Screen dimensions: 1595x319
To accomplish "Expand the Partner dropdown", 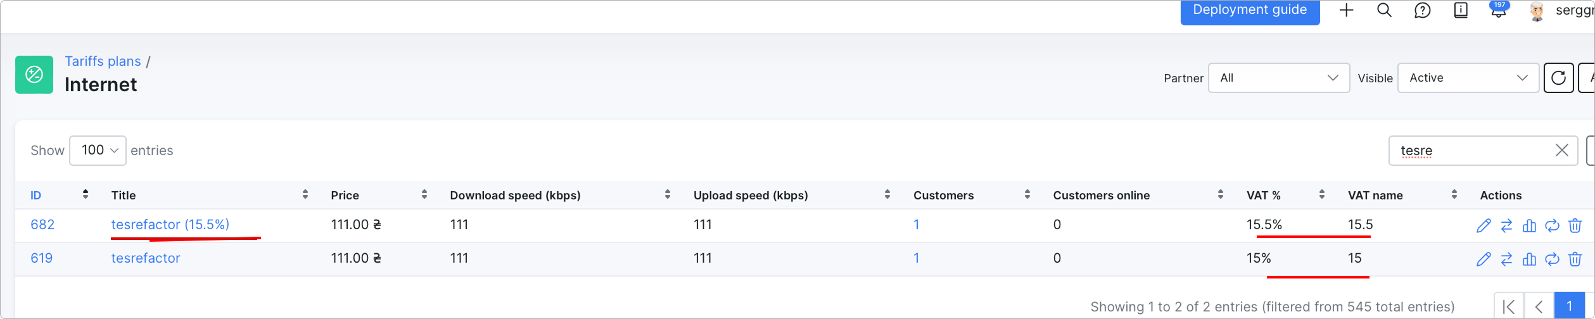I will [x=1278, y=78].
